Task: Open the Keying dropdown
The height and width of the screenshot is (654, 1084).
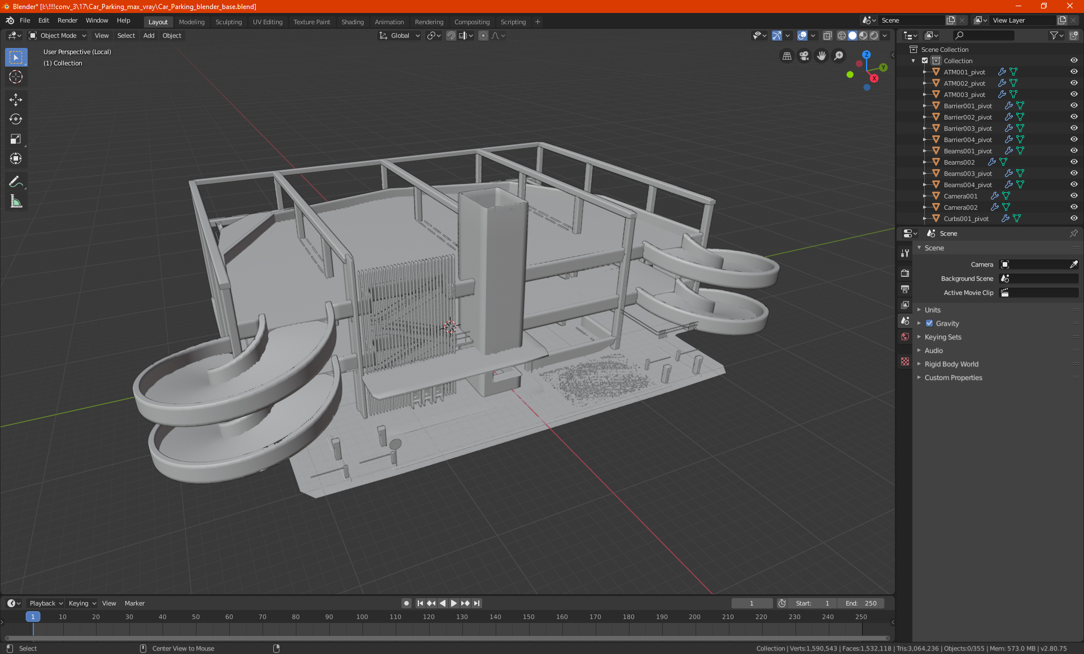Action: click(x=82, y=603)
